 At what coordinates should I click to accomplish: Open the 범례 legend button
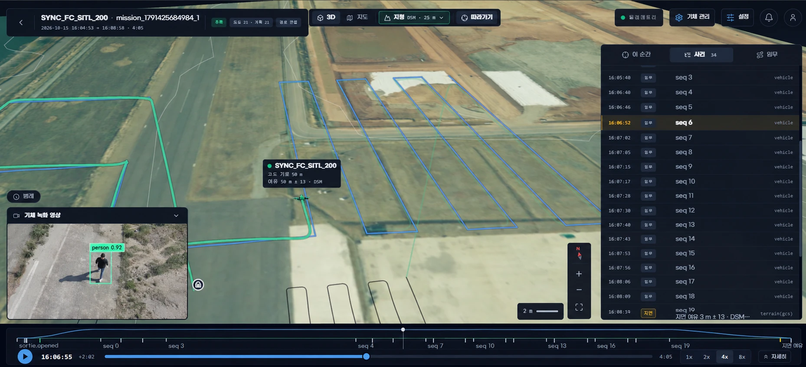pyautogui.click(x=24, y=197)
